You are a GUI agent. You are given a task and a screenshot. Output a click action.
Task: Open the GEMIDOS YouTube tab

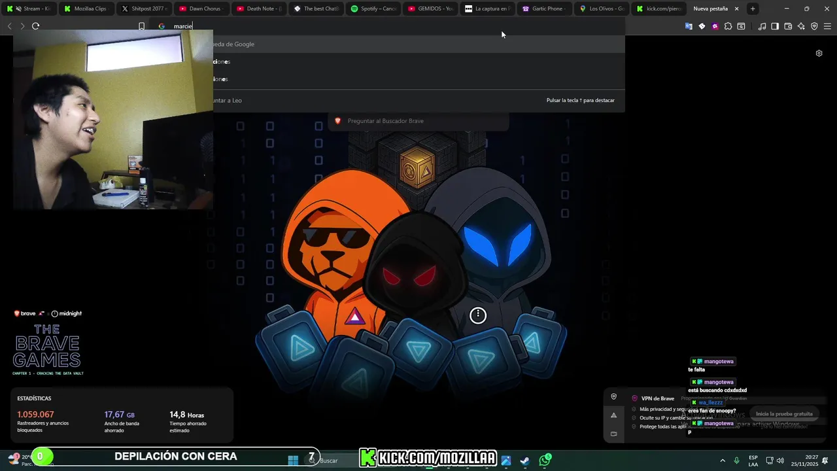pyautogui.click(x=430, y=9)
